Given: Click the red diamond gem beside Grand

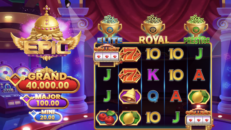Looking at the screenshot, I should [15, 80].
